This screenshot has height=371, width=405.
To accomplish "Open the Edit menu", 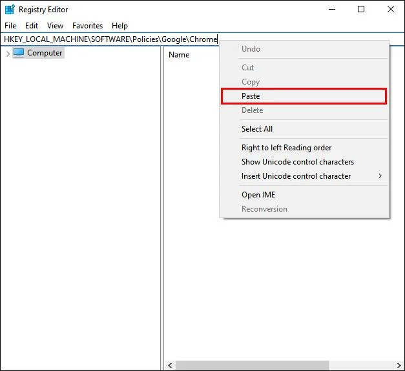I will click(x=32, y=26).
